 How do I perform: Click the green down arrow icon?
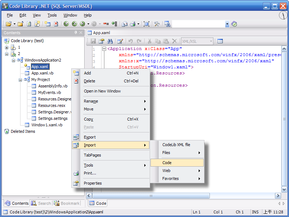click(x=74, y=24)
